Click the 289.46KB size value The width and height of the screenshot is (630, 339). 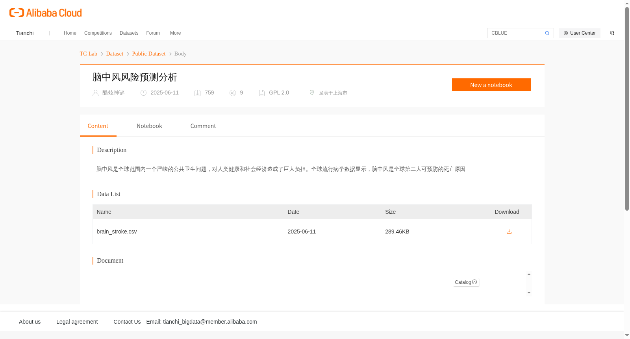(x=397, y=232)
